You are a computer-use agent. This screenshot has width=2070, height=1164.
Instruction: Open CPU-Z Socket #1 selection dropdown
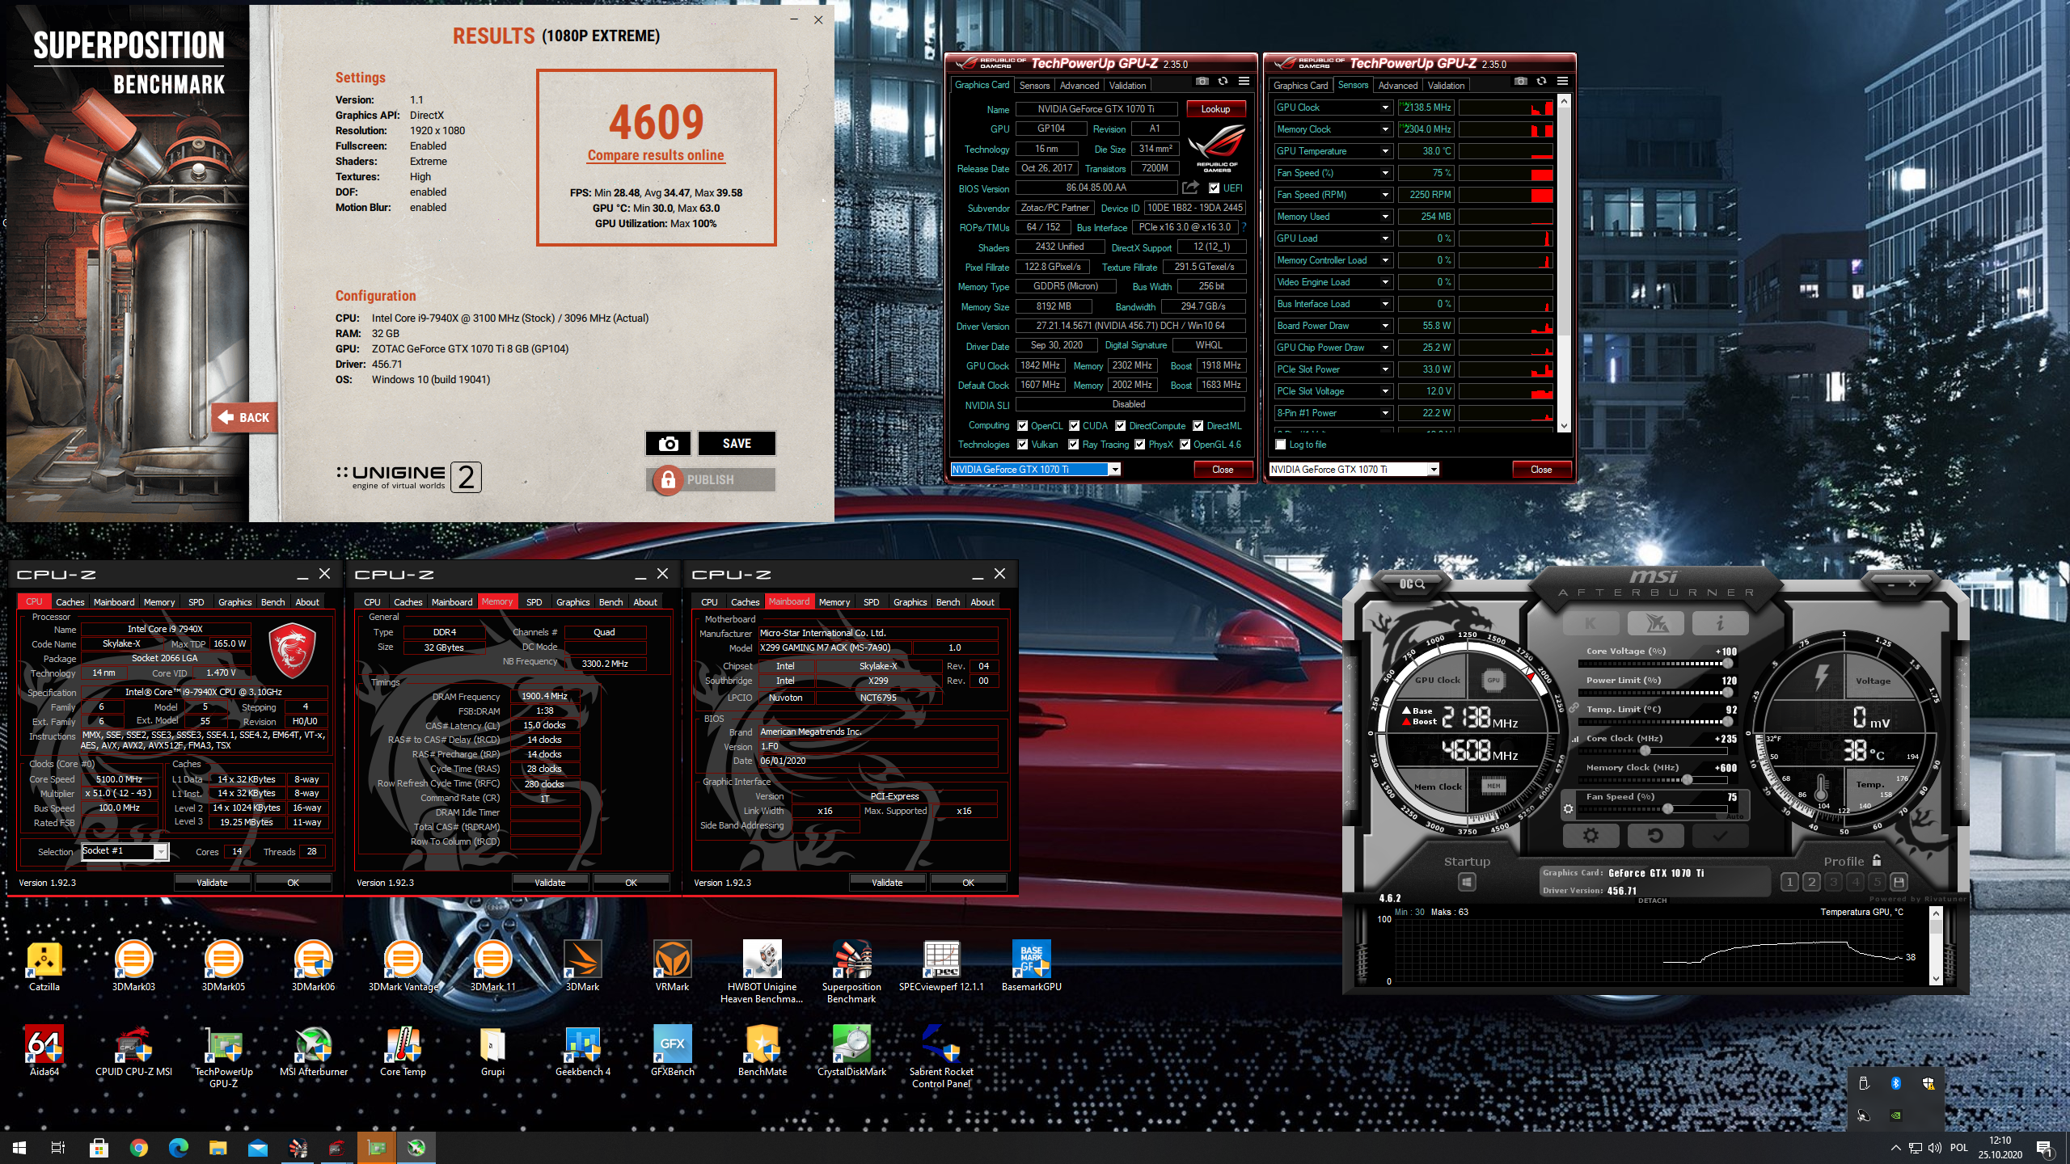[161, 852]
